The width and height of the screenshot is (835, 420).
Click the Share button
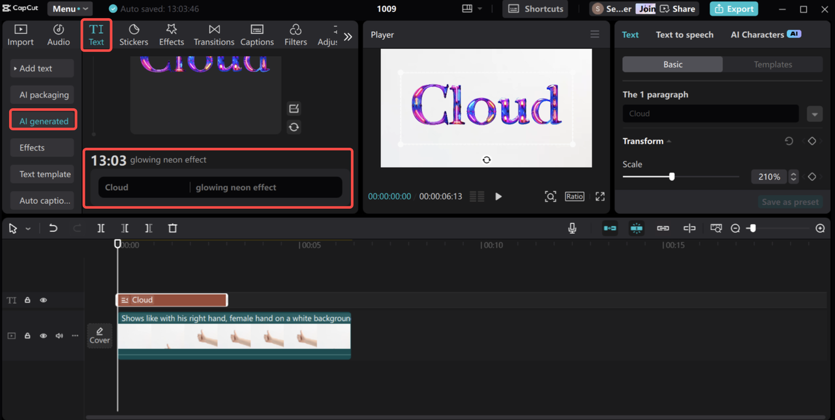point(678,9)
